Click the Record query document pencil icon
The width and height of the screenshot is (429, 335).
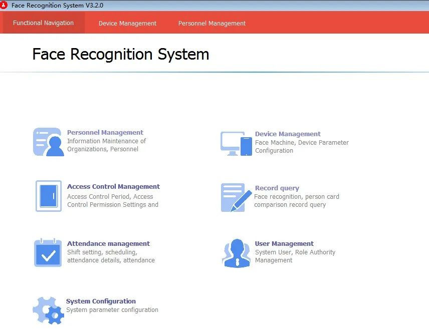pos(236,197)
